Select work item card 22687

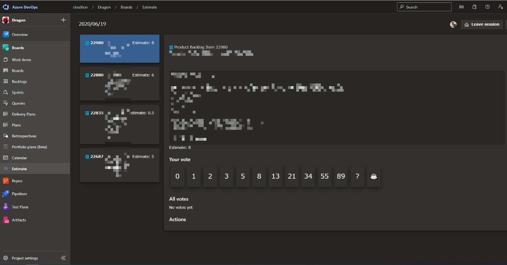tap(120, 165)
